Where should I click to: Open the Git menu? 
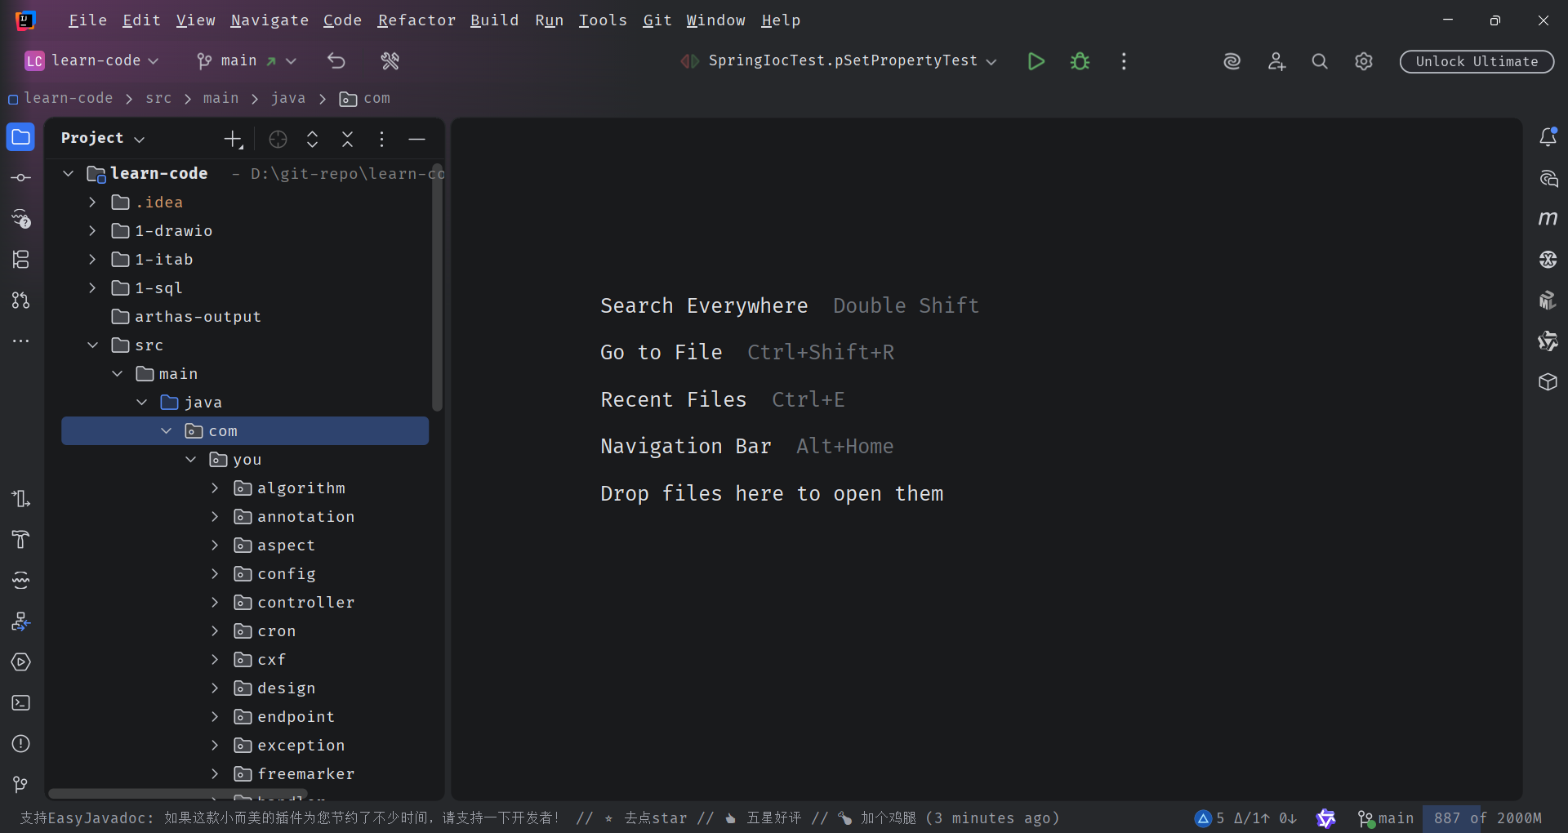(657, 20)
